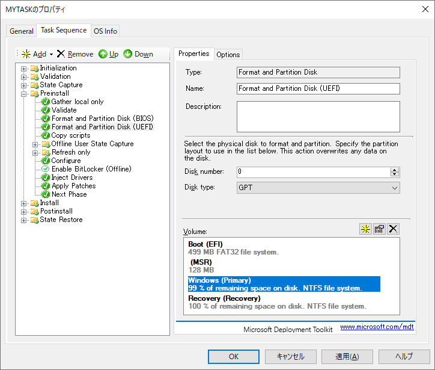Delete volume with the X icon

click(x=393, y=229)
